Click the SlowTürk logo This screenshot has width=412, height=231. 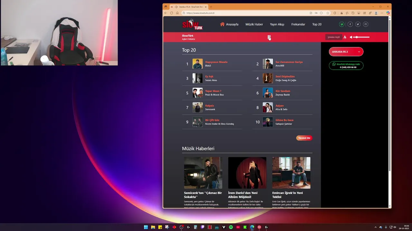click(192, 24)
